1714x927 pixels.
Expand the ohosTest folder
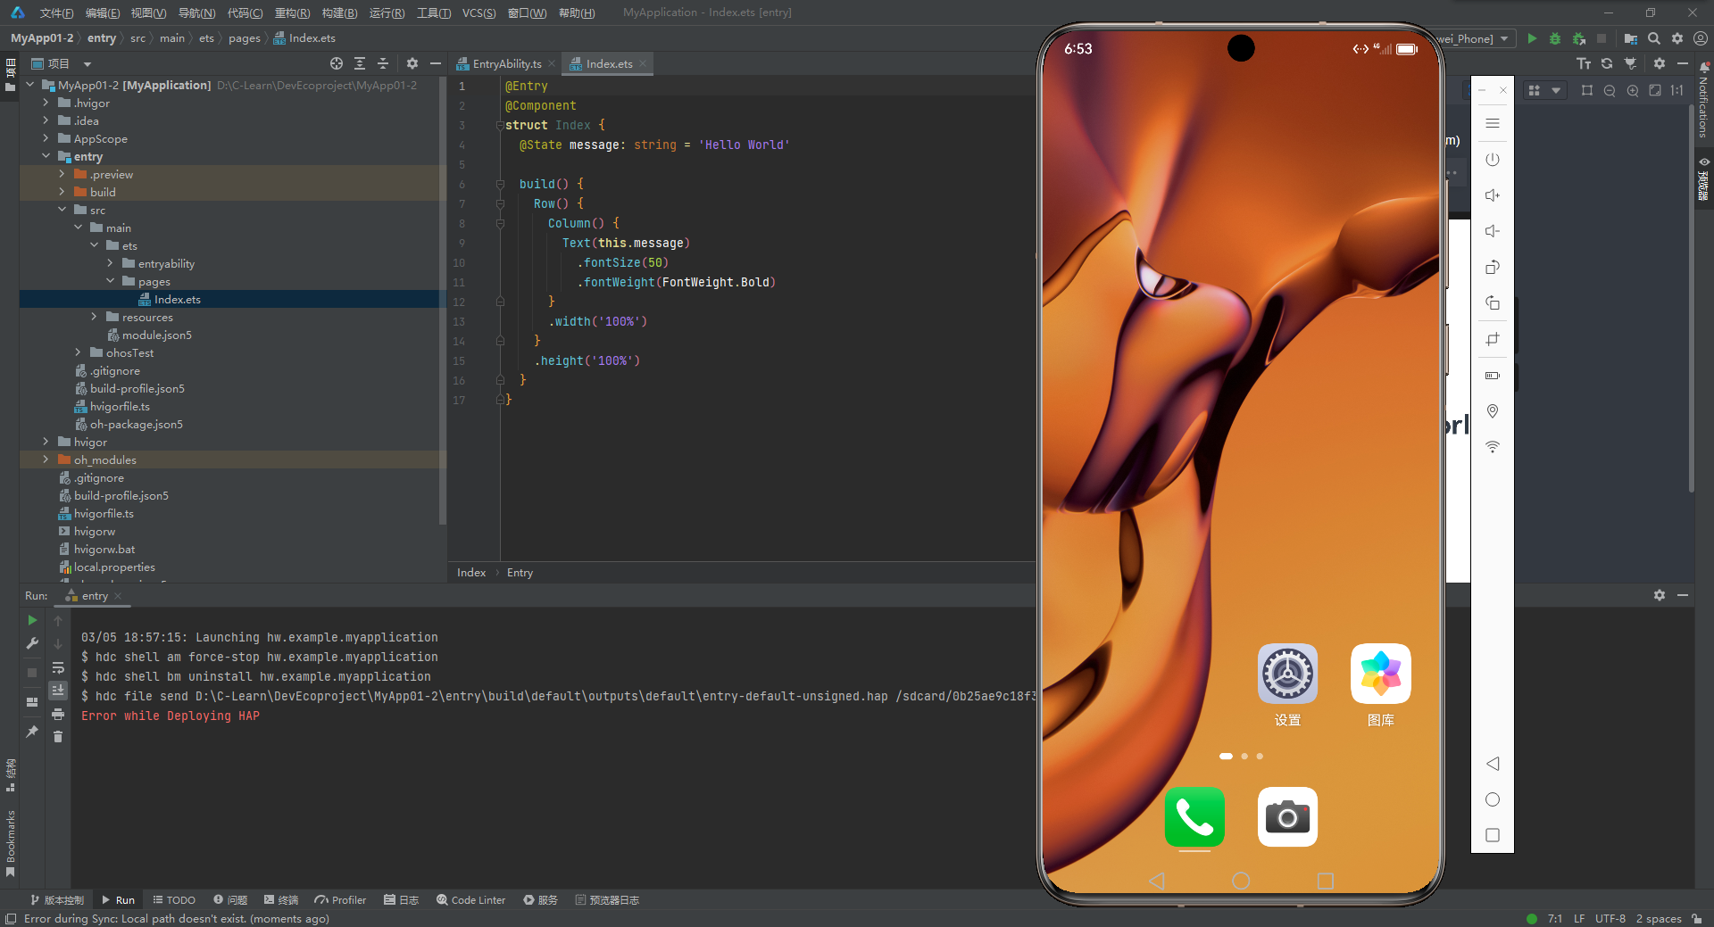[78, 352]
